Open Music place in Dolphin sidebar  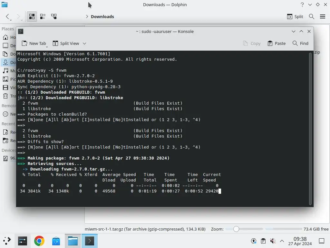point(9,71)
